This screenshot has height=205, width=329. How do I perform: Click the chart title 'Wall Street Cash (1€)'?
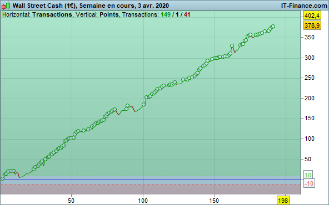click(44, 6)
